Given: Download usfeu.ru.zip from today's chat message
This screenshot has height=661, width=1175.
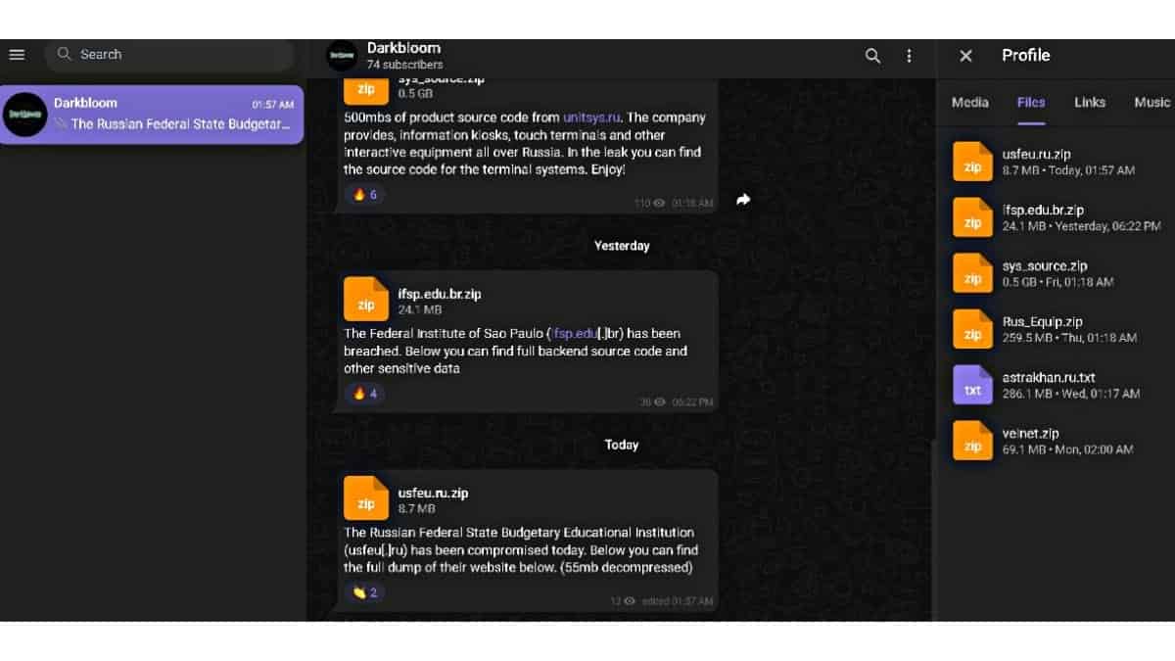Looking at the screenshot, I should point(366,497).
